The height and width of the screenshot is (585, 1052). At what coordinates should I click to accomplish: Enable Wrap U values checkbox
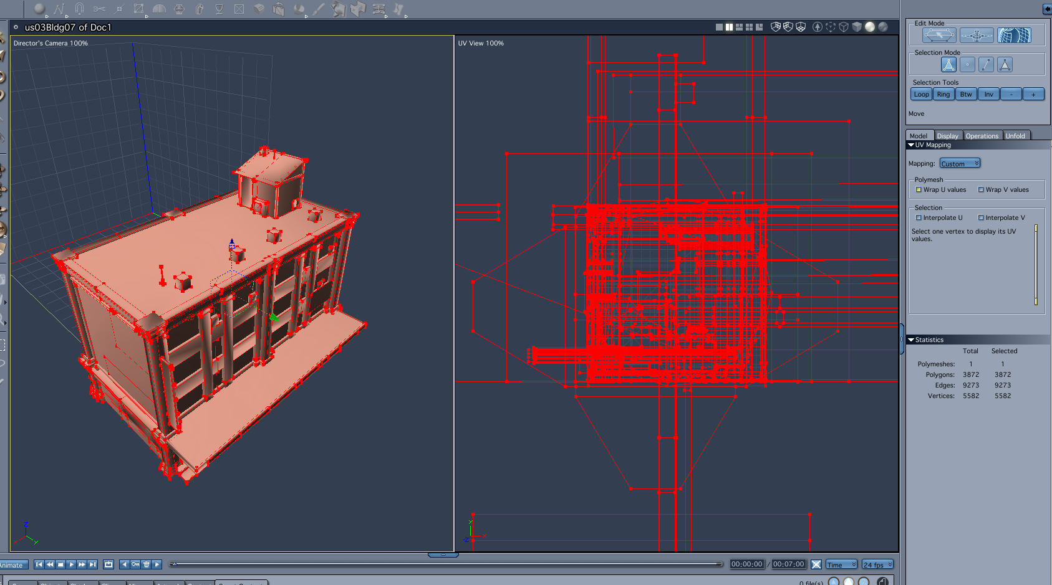pos(919,190)
